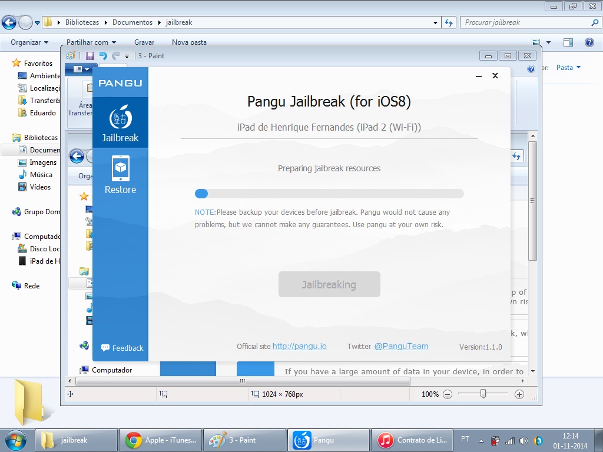Click Nova pasta in Explorer toolbar
The image size is (603, 452).
[x=189, y=42]
